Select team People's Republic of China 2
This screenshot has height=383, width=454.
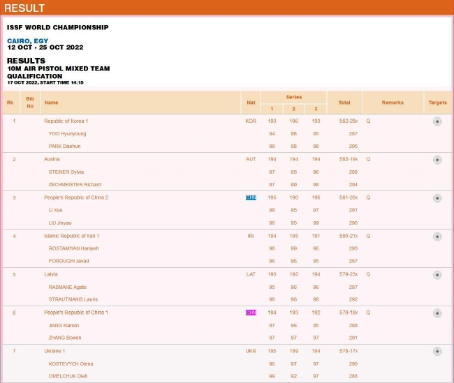point(76,197)
